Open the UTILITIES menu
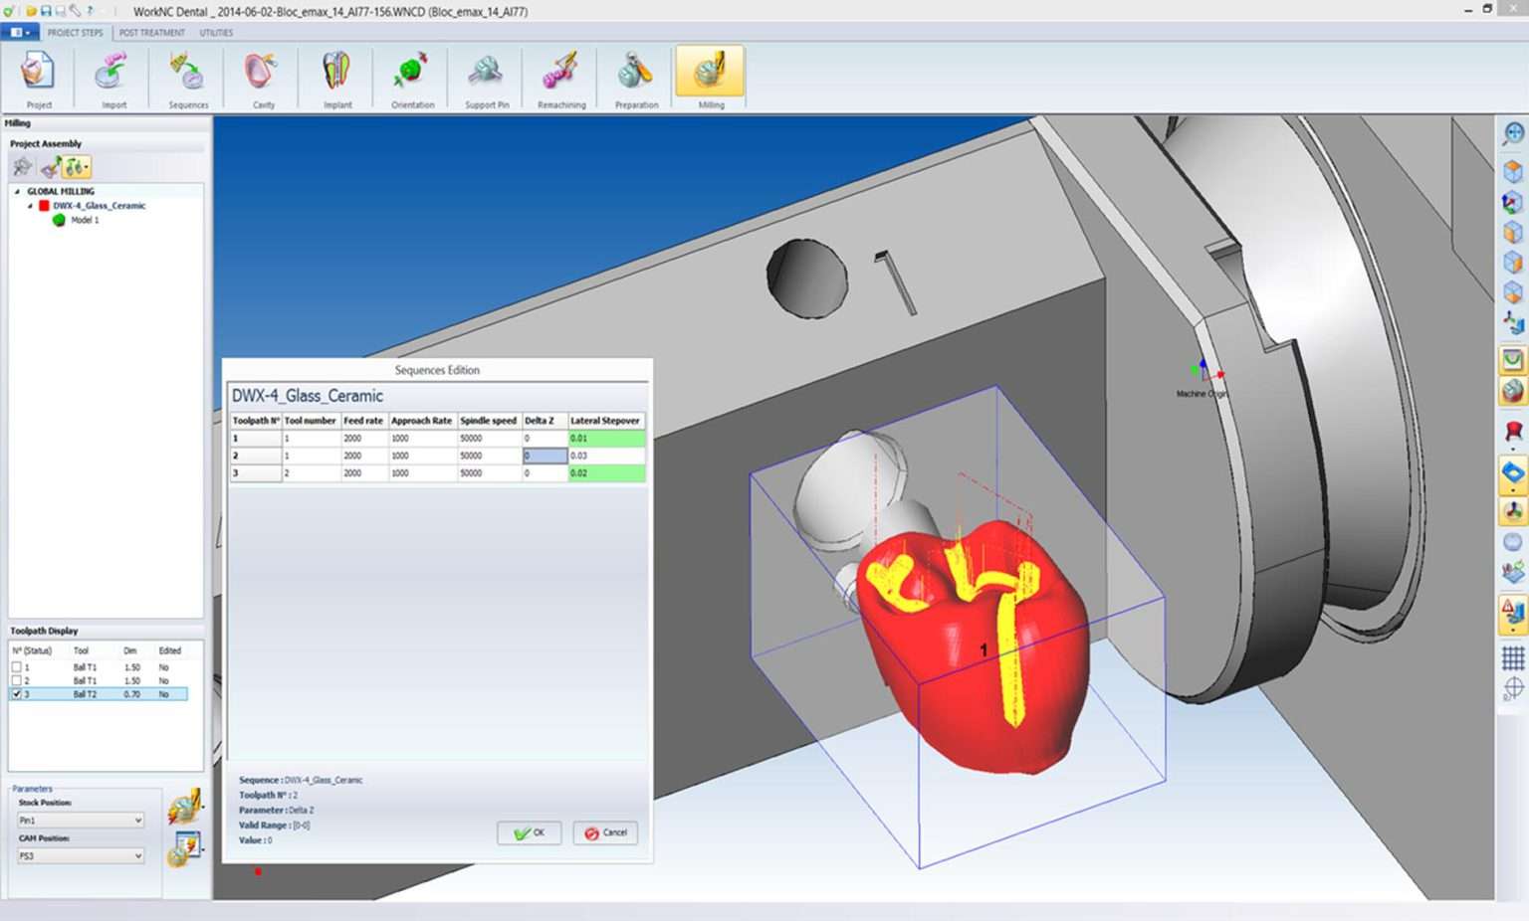This screenshot has width=1529, height=921. (215, 32)
